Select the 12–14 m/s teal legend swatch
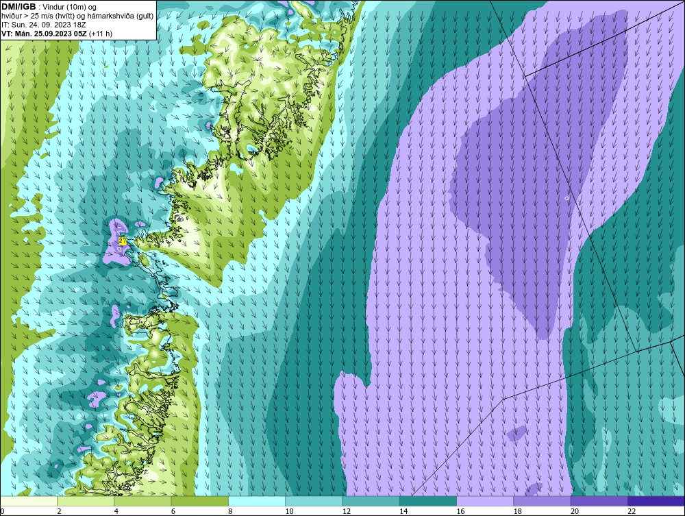 371,501
